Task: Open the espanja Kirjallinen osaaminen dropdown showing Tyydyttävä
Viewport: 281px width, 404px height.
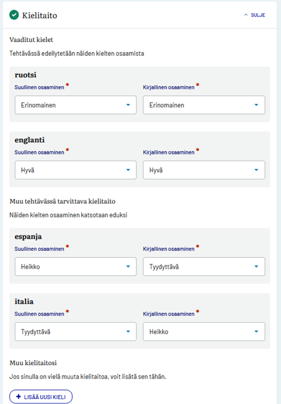Action: 204,266
